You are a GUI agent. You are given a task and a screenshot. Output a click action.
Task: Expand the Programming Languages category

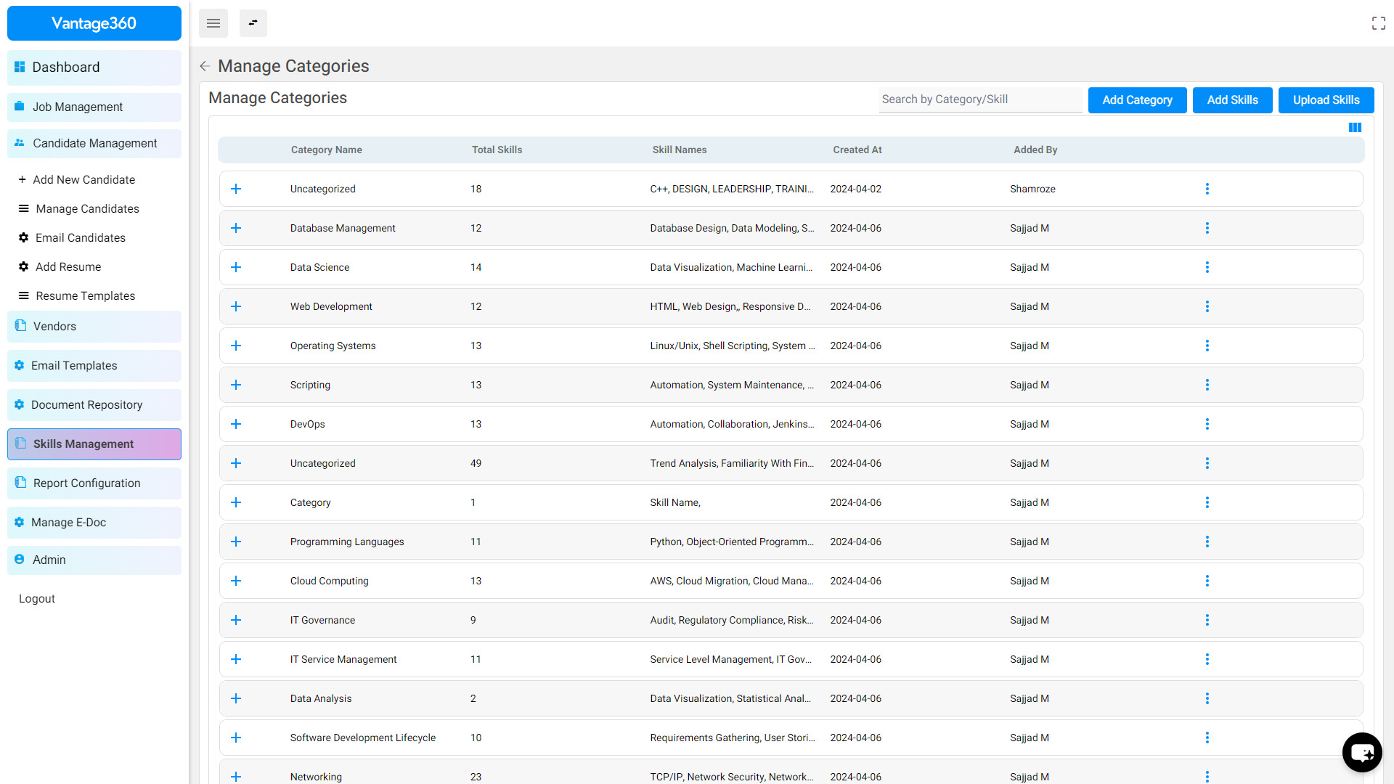pos(236,542)
